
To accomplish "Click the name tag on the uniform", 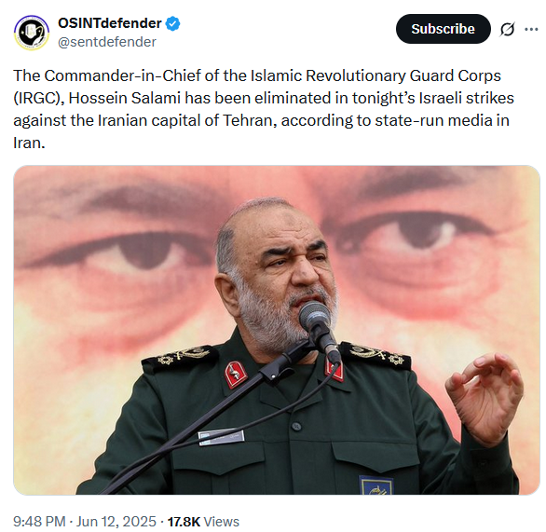I will [x=221, y=437].
